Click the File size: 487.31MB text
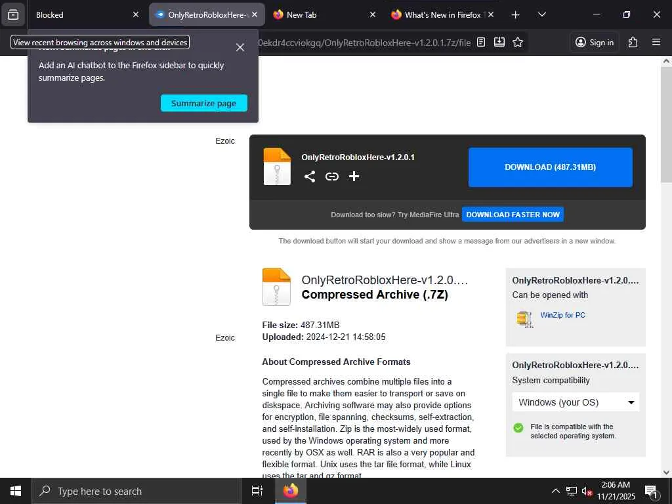 (x=301, y=325)
